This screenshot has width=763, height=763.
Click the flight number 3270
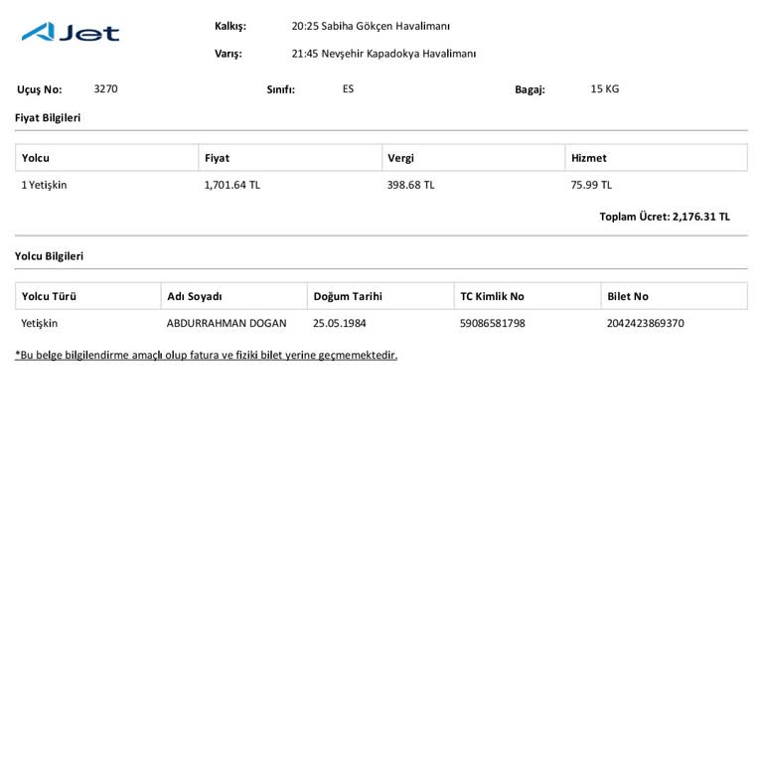[105, 88]
